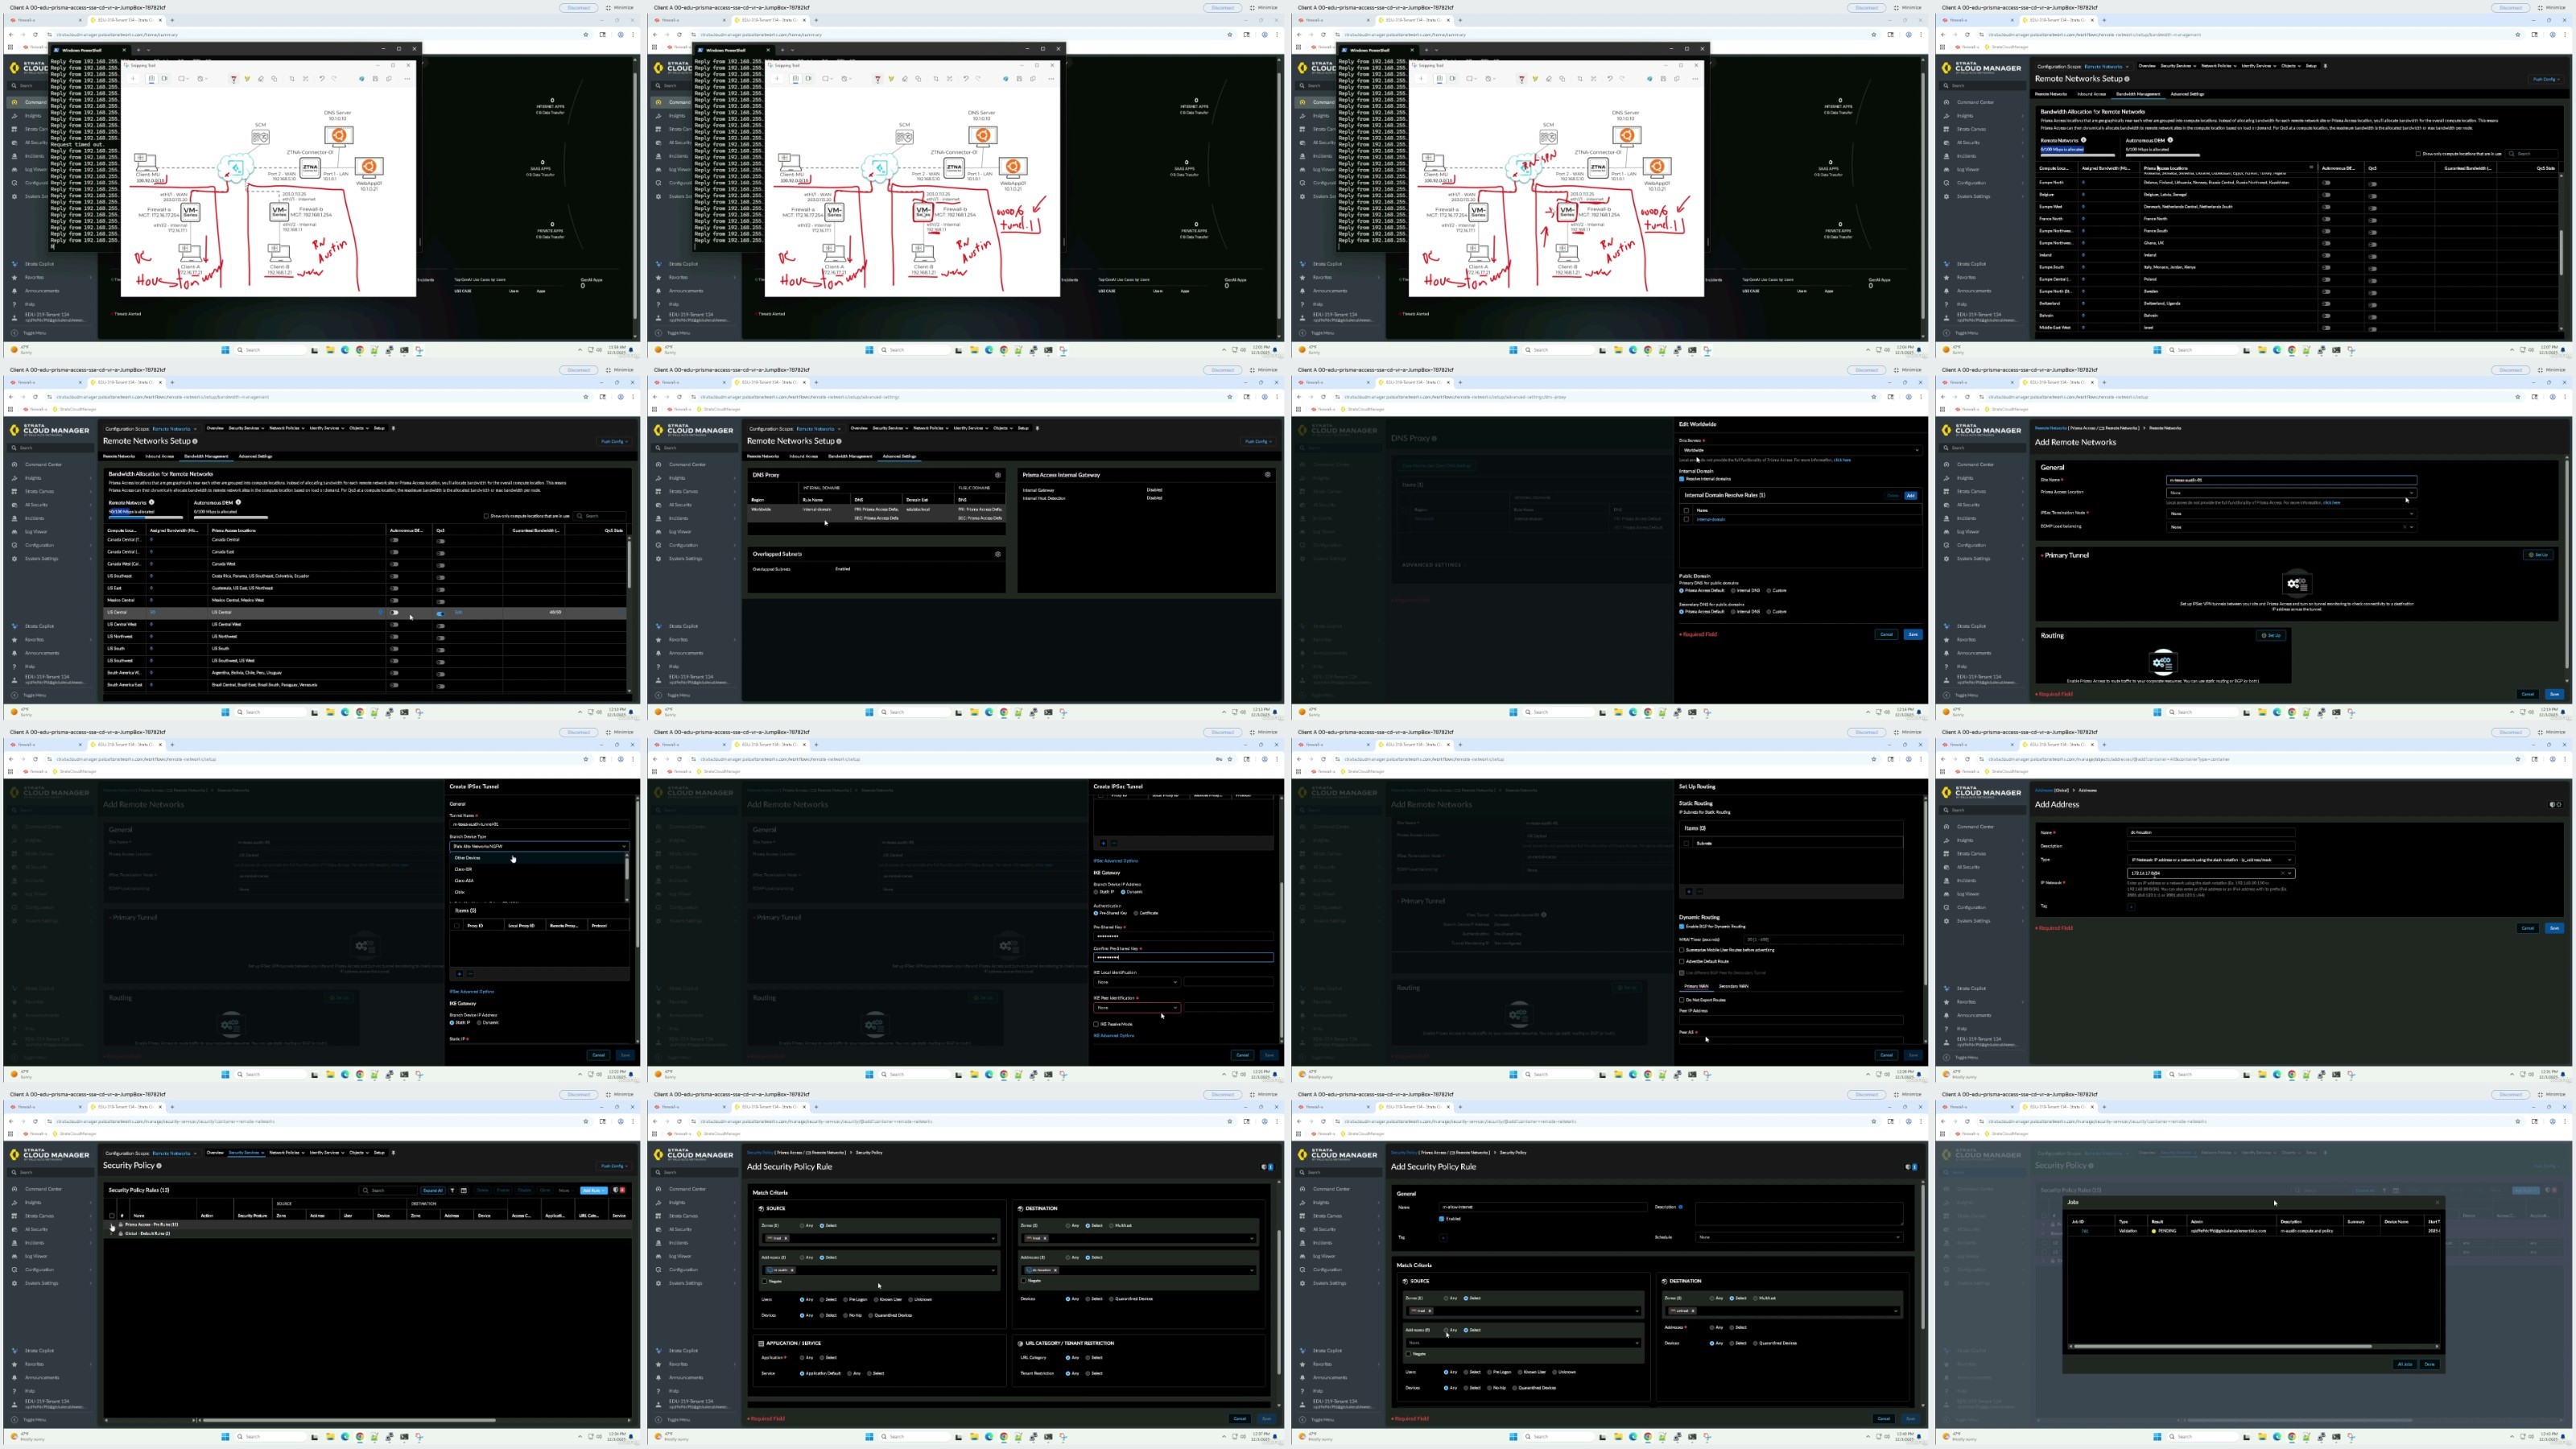Open Dns Servers Worldwide dropdown in Edit Worldwide
2576x1449 pixels.
coord(1800,451)
